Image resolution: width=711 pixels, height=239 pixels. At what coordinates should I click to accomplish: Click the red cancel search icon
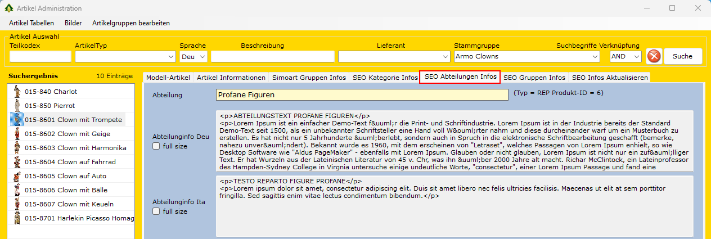click(654, 56)
